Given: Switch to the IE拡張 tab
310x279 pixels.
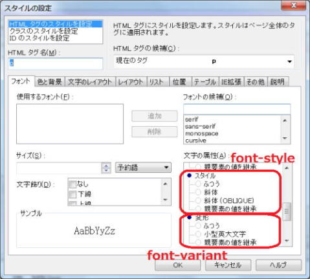Looking at the screenshot, I should 232,82.
